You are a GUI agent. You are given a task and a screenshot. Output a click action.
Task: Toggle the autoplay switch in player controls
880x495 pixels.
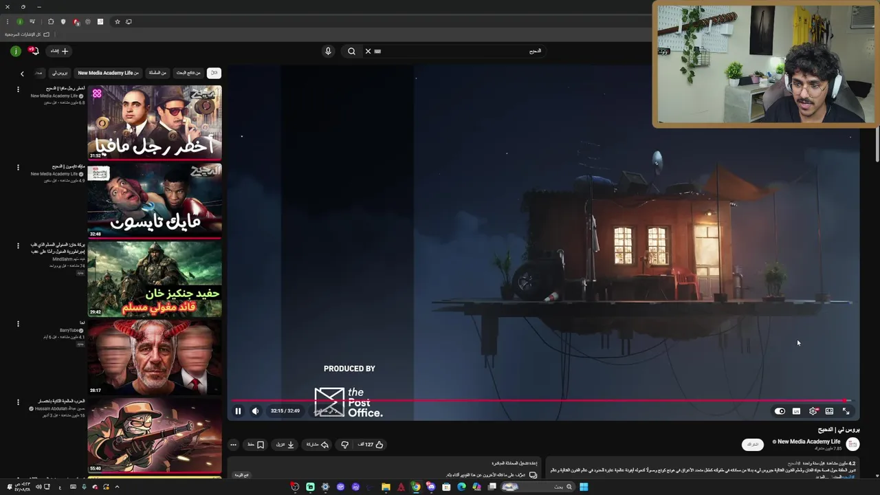pos(780,411)
